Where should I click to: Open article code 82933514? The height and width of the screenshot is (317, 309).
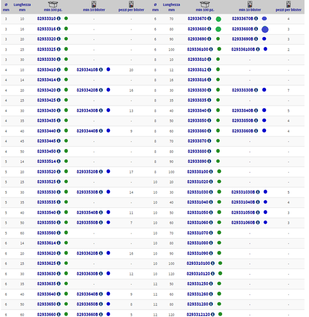click(x=46, y=161)
